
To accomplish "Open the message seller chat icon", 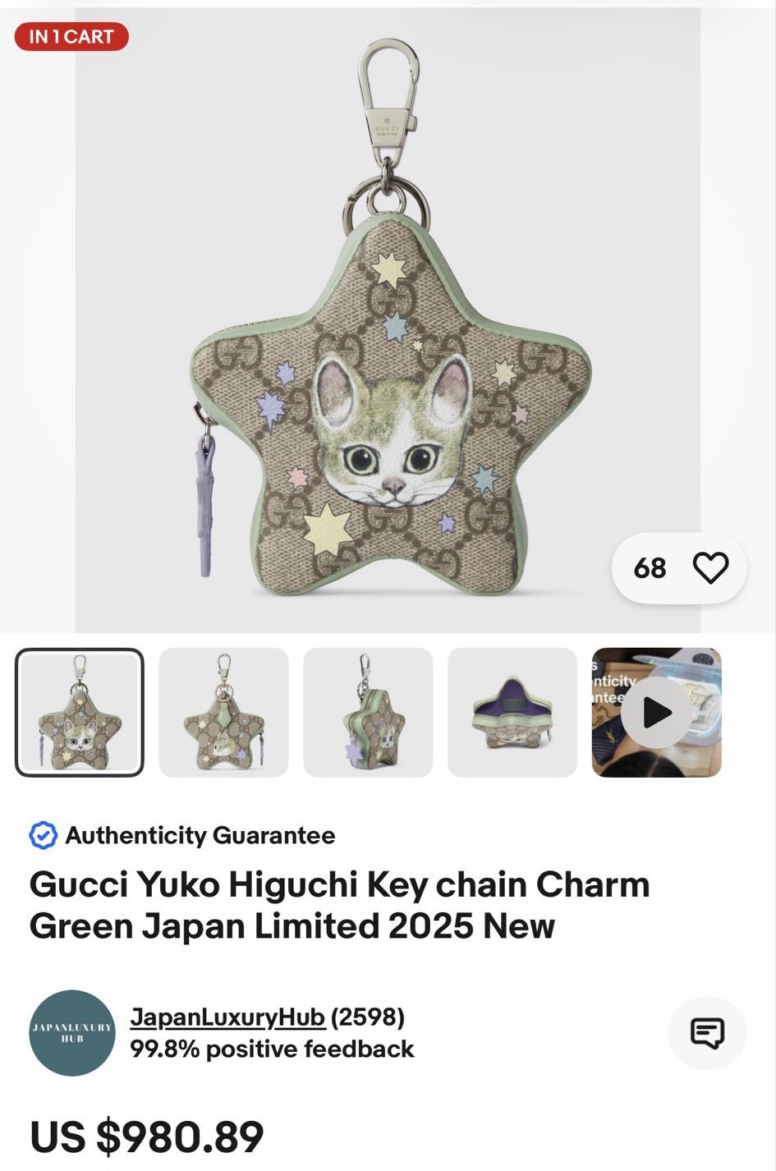I will pos(707,1033).
